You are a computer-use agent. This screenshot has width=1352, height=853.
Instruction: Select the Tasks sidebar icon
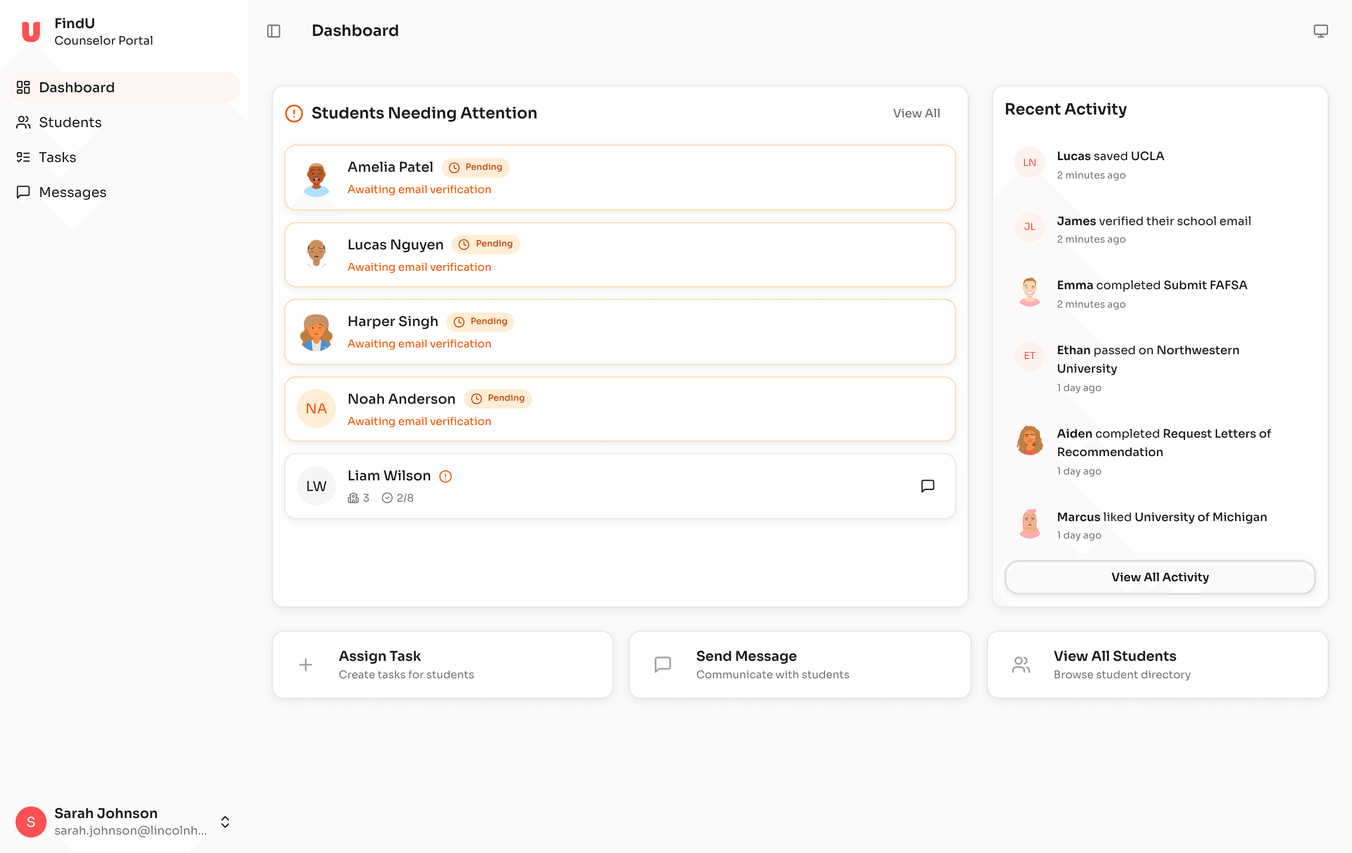(x=24, y=157)
